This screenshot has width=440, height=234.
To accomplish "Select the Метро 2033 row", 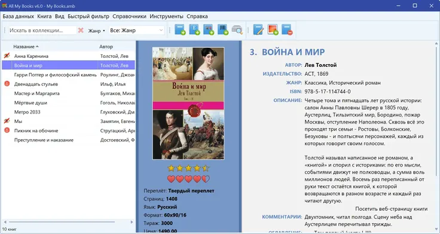I will coord(69,112).
